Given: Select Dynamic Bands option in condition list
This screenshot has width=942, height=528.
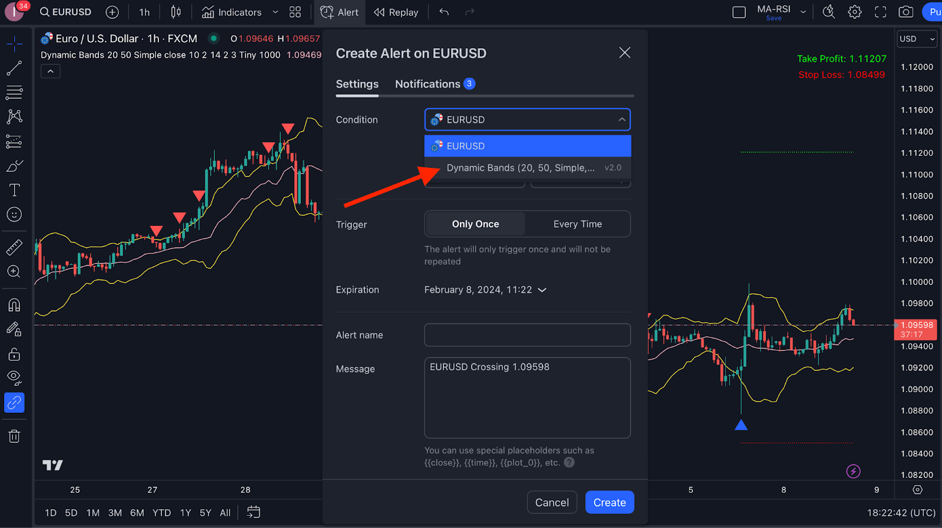Looking at the screenshot, I should [x=528, y=168].
